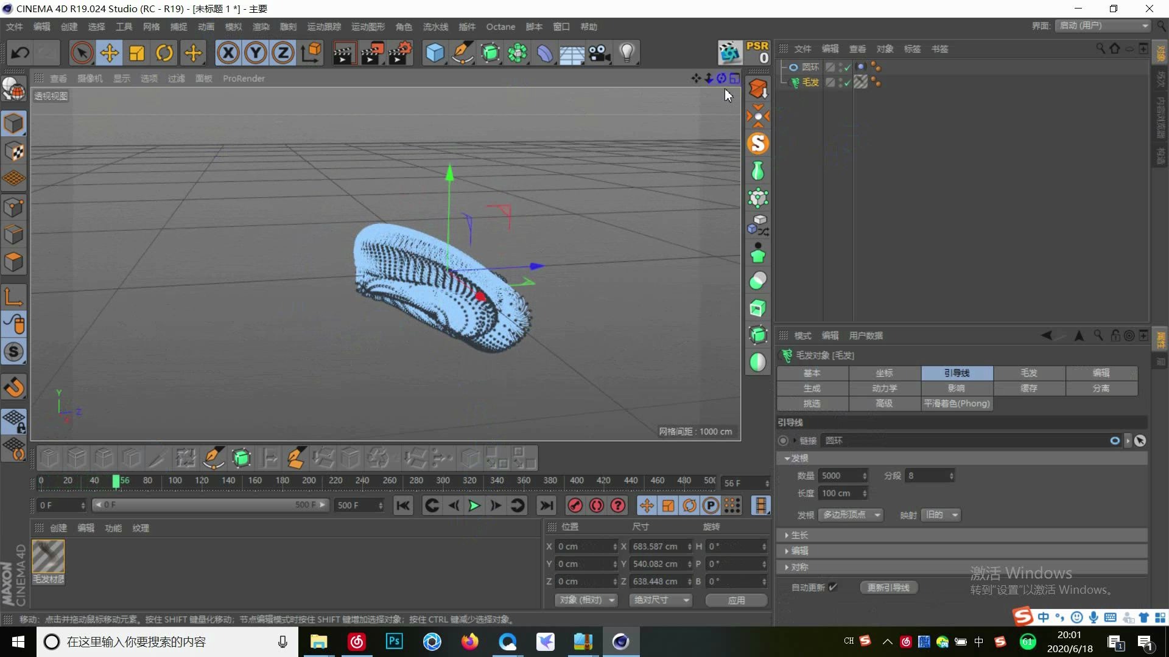The width and height of the screenshot is (1169, 657).
Task: Lock the Y axis in the toolbar
Action: (255, 53)
